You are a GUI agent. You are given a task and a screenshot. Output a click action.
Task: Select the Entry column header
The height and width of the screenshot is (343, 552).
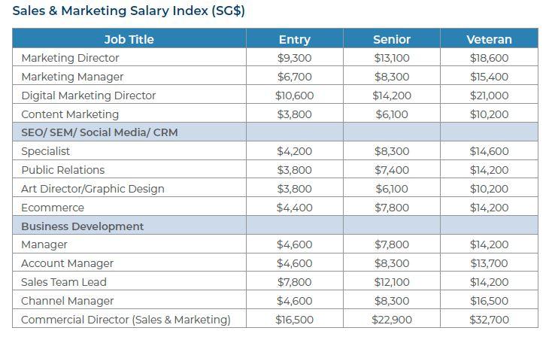pyautogui.click(x=294, y=39)
